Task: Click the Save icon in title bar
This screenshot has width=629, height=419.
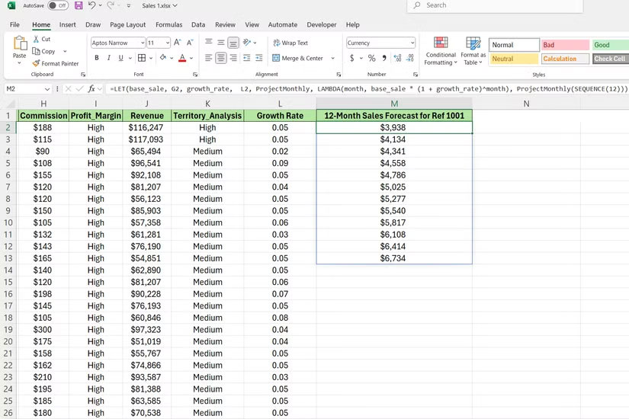Action: point(79,5)
